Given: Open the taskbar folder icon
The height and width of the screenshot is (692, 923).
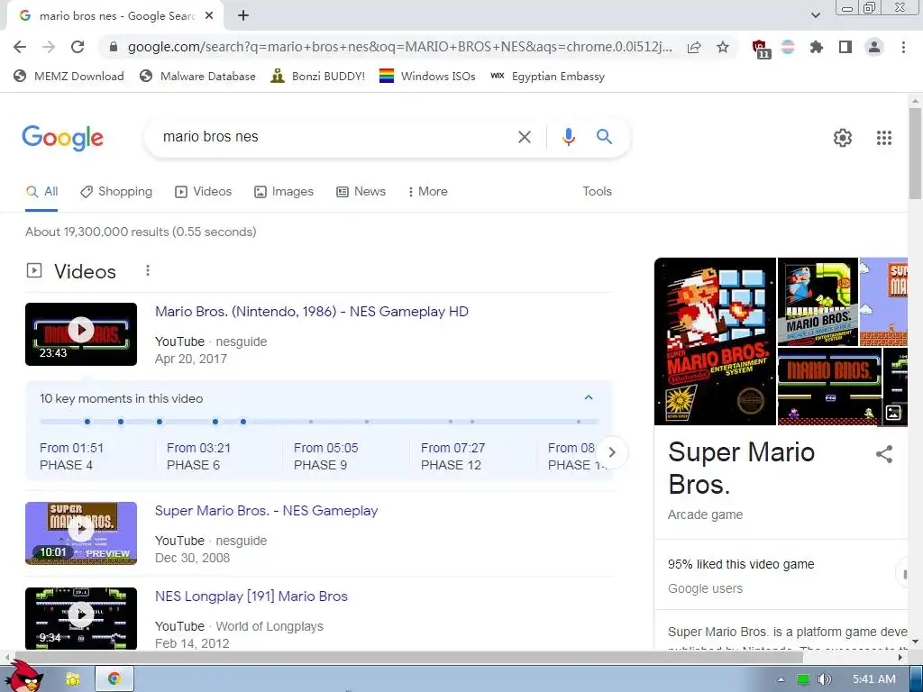Looking at the screenshot, I should point(72,679).
